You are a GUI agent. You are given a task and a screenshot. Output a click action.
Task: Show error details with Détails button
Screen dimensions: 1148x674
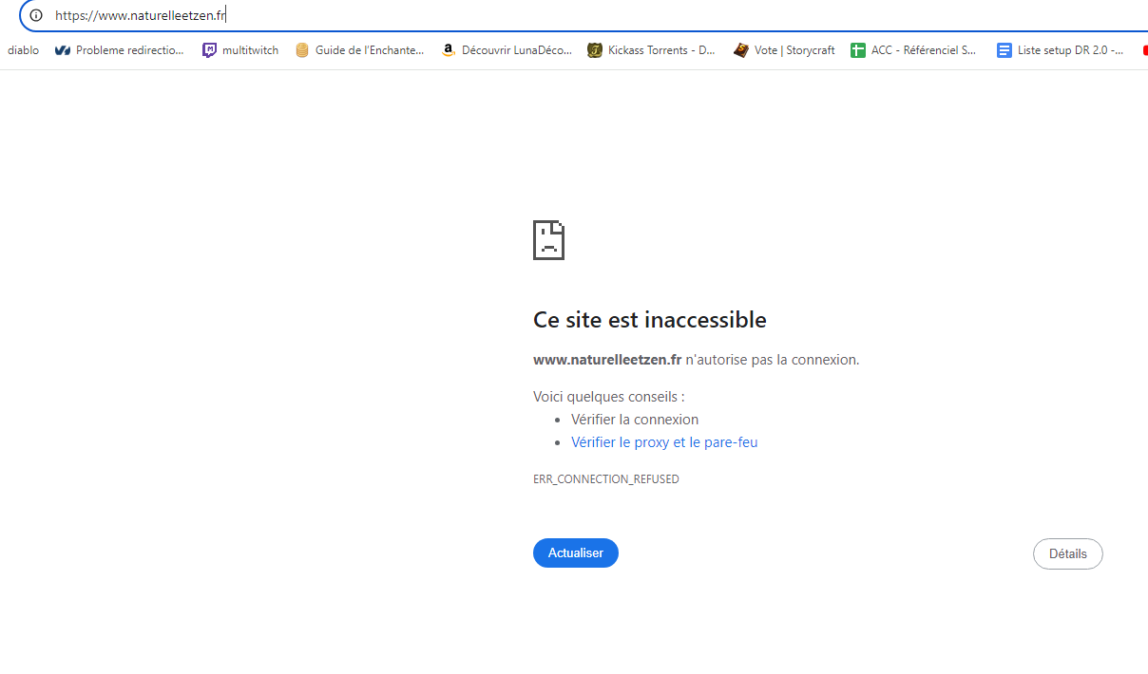click(1067, 553)
